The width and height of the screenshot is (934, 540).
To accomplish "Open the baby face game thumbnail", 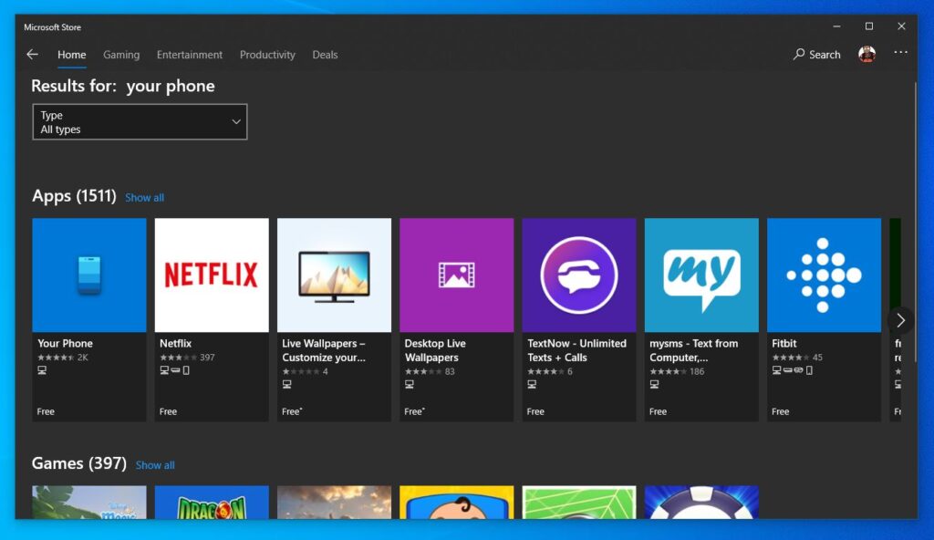I will click(x=457, y=502).
